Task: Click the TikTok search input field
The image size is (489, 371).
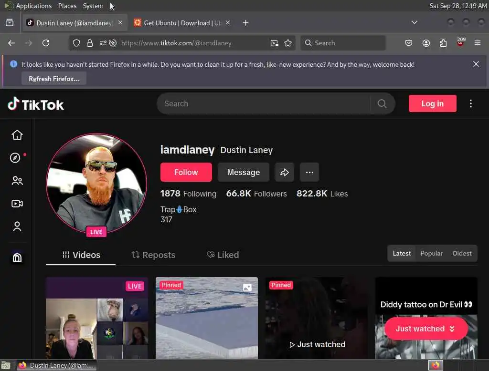Action: 264,103
